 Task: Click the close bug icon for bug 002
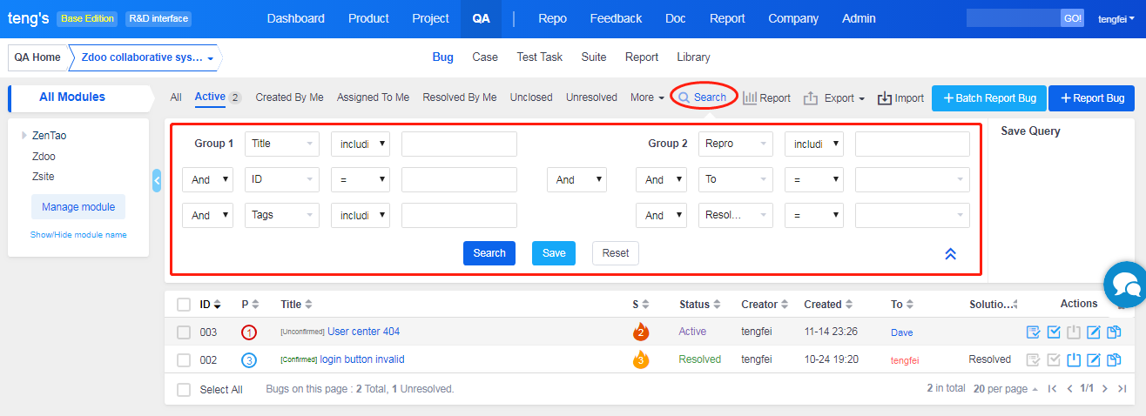pyautogui.click(x=1074, y=359)
